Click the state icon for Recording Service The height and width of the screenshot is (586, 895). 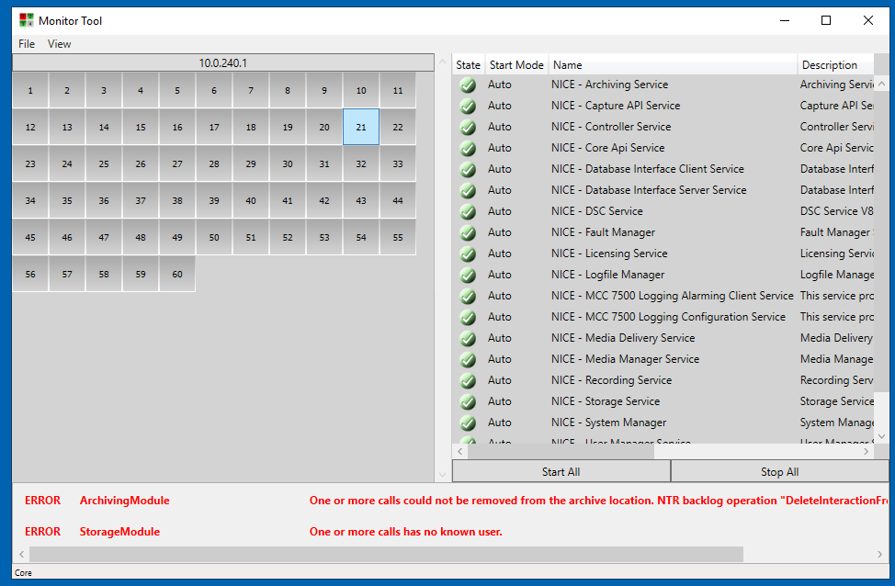[468, 380]
